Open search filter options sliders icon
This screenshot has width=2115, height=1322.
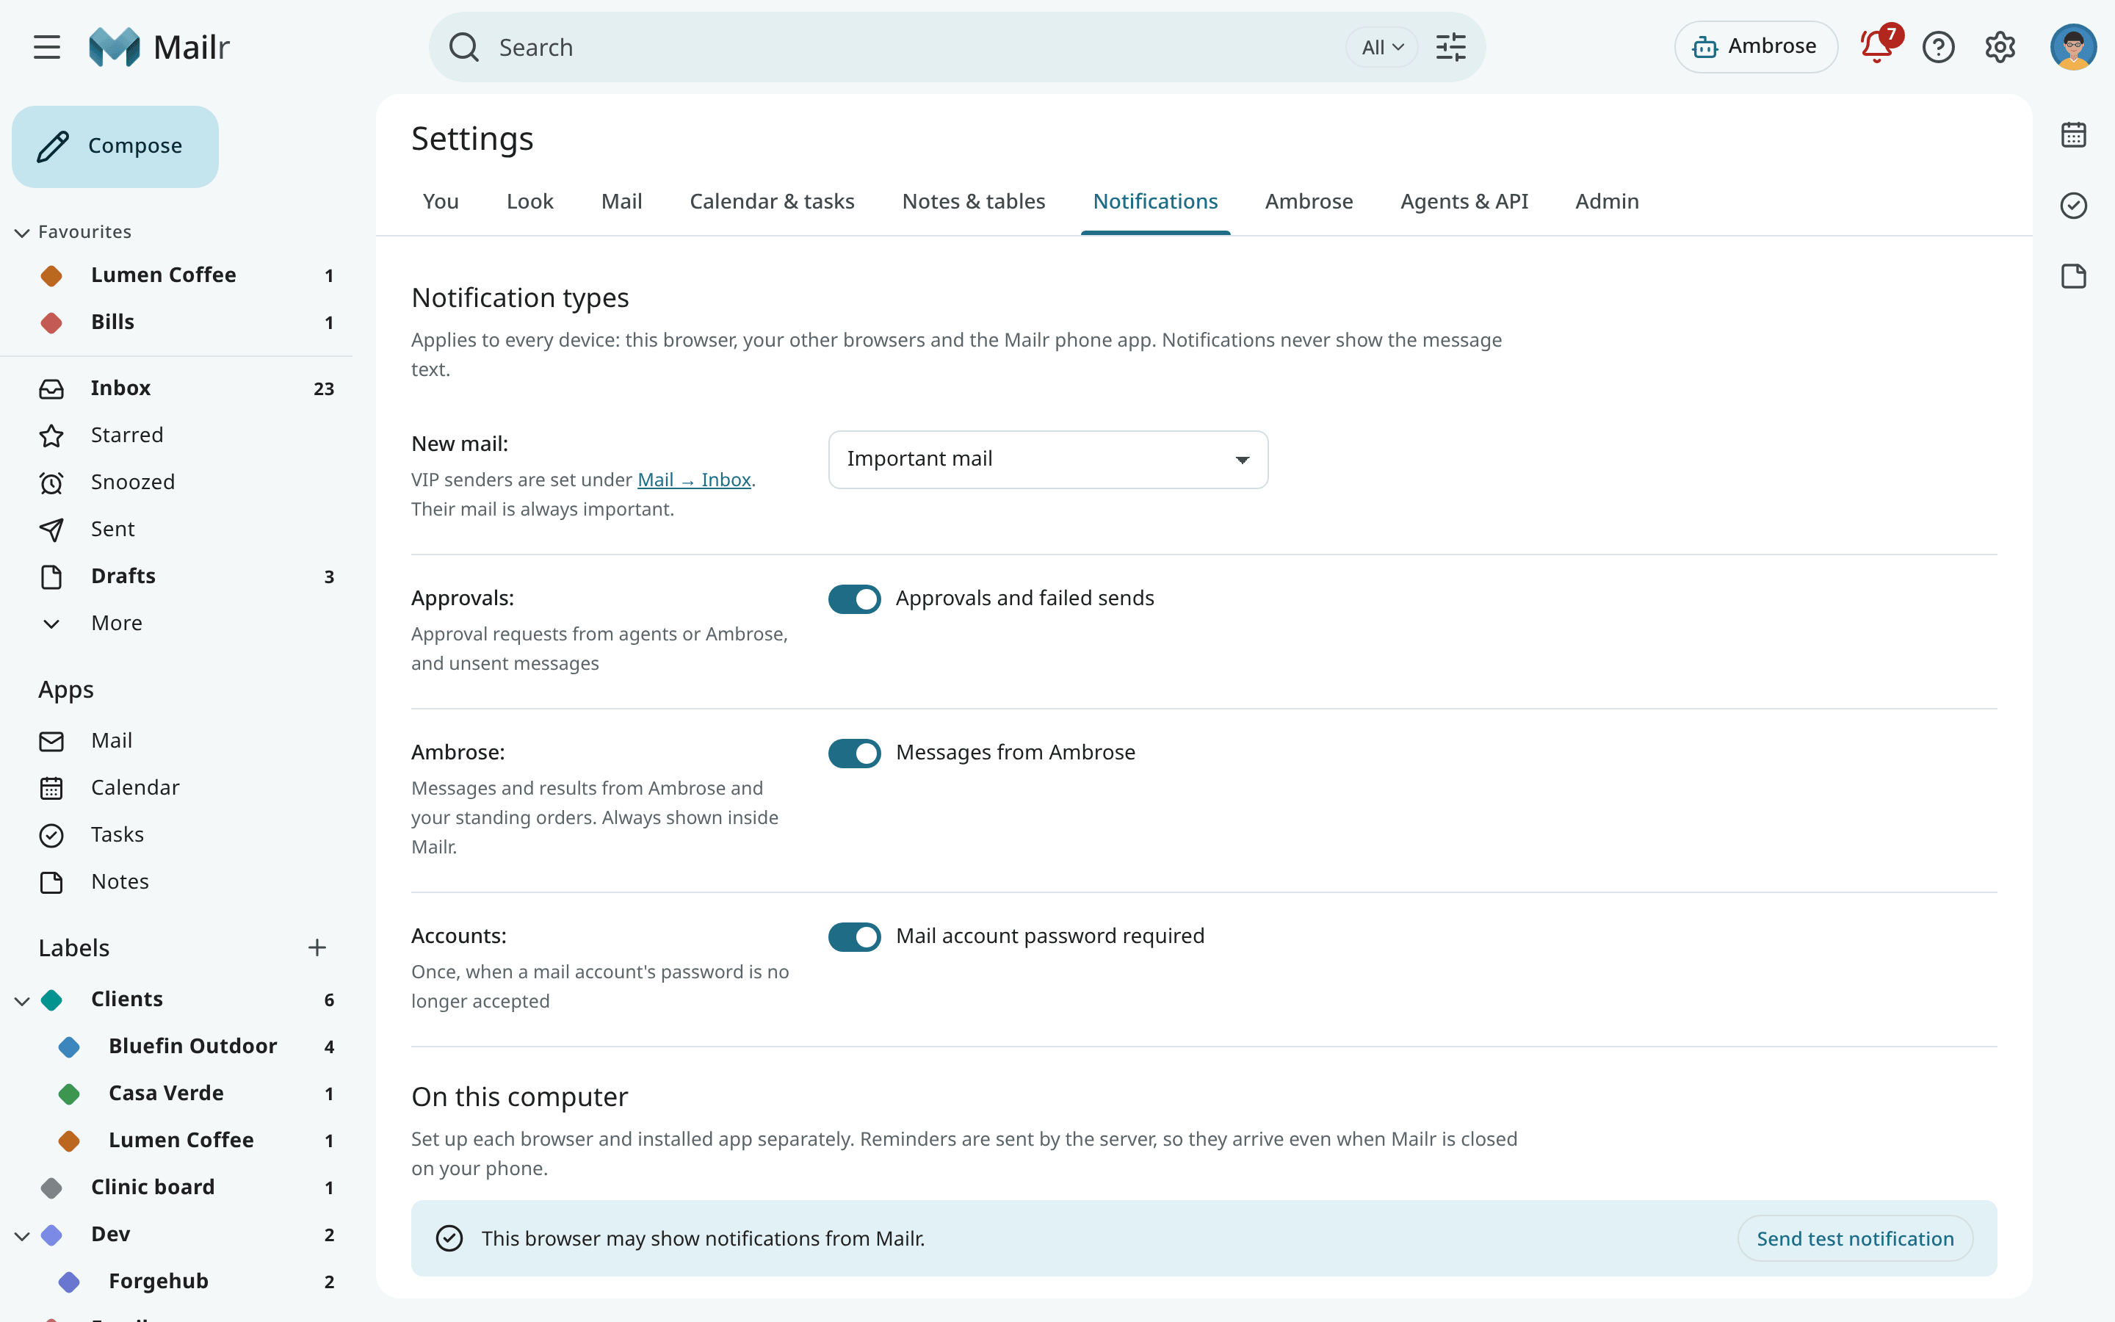[x=1451, y=47]
